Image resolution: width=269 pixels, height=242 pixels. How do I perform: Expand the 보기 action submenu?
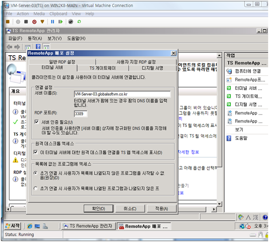point(239,129)
